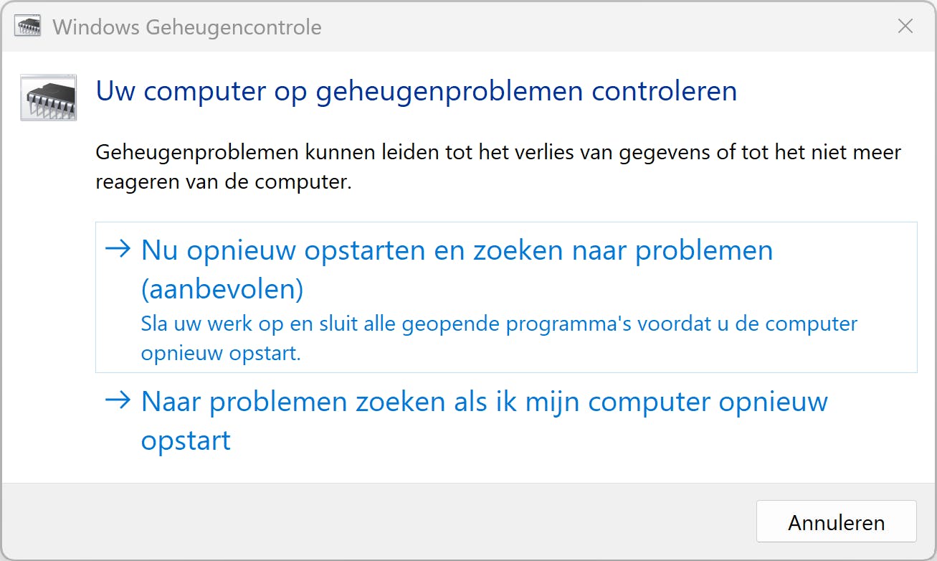Click the "Windows Geheugencontrole" title text
937x561 pixels.
click(187, 28)
